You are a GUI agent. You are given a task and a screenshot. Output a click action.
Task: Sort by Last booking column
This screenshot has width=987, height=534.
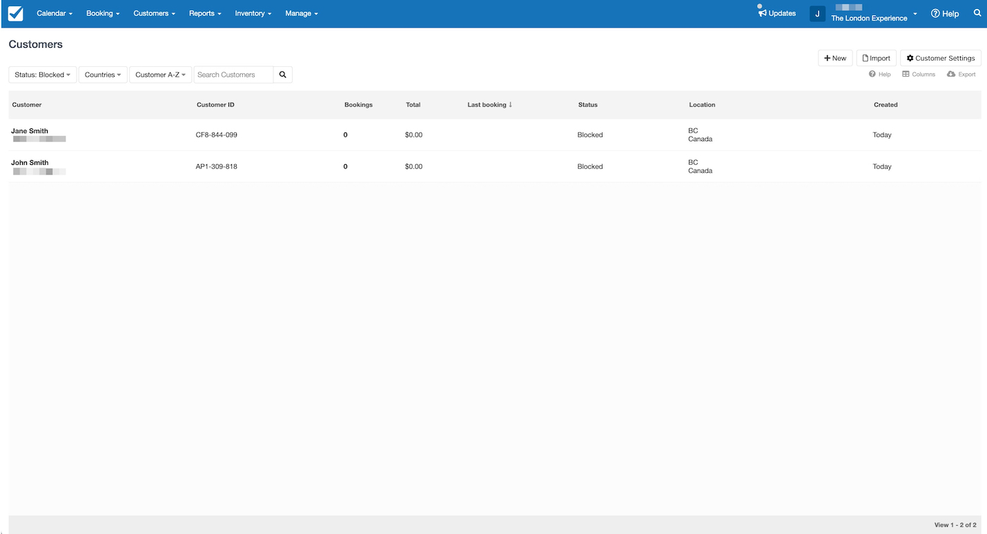coord(490,105)
